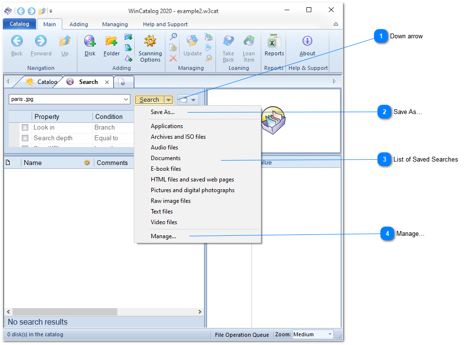
Task: Open the Zoom level dropdown
Action: coord(330,334)
